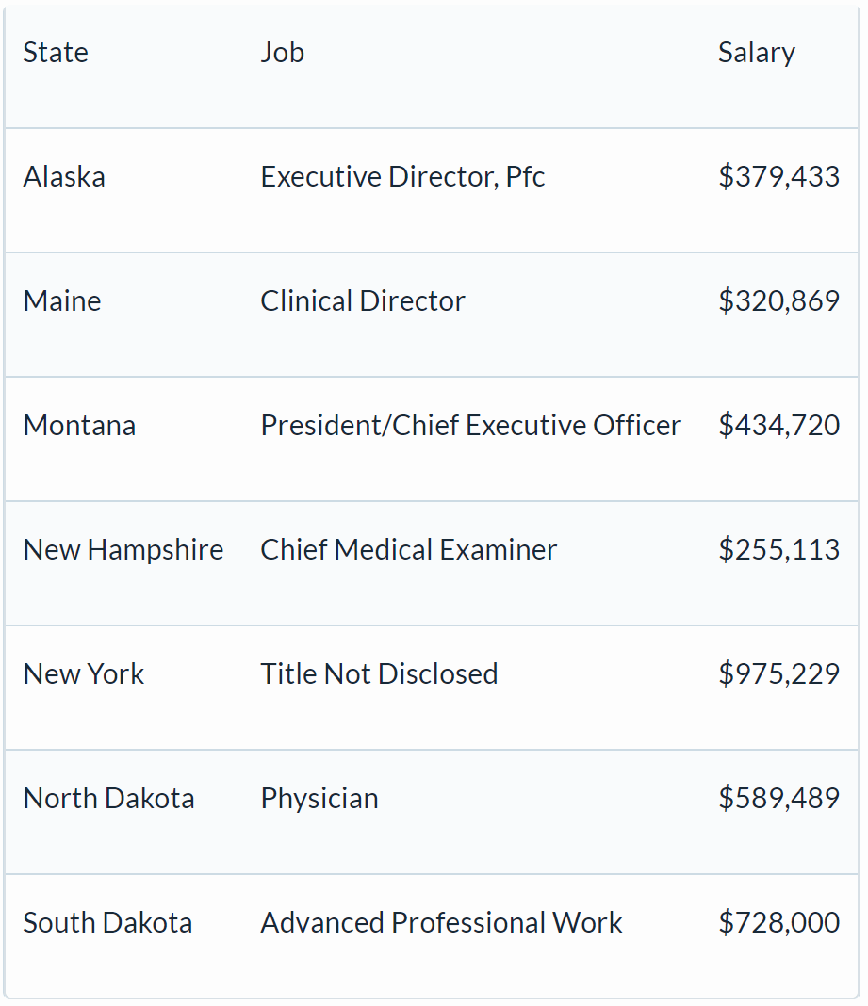This screenshot has width=868, height=1006.
Task: Select the Montana state cell
Action: (79, 426)
